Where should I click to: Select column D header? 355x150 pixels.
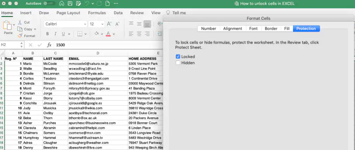click(x=98, y=53)
